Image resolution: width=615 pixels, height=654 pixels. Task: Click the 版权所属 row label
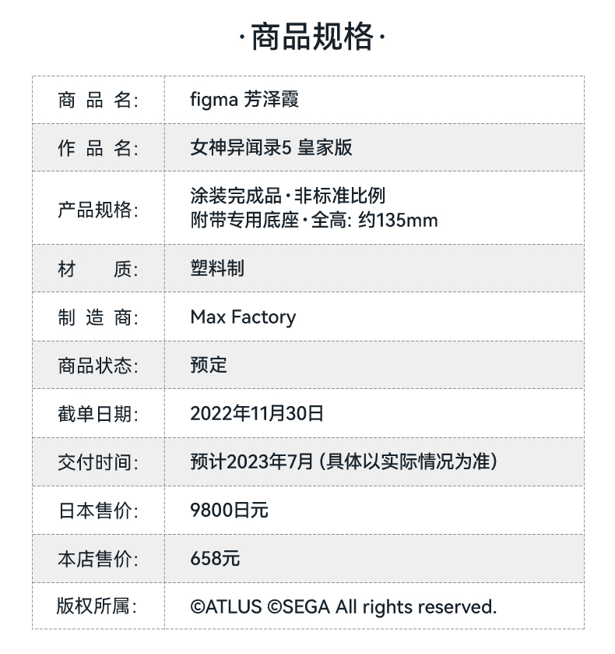[97, 606]
